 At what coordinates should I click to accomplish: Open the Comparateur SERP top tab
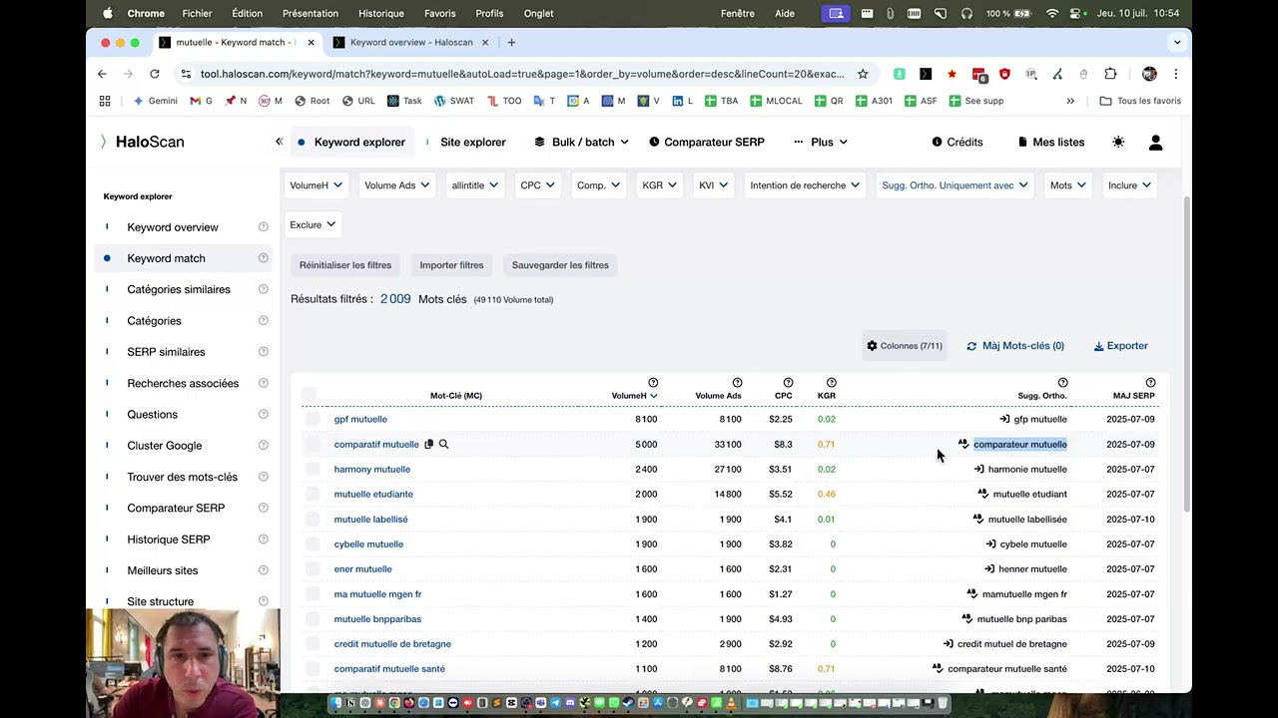point(707,142)
